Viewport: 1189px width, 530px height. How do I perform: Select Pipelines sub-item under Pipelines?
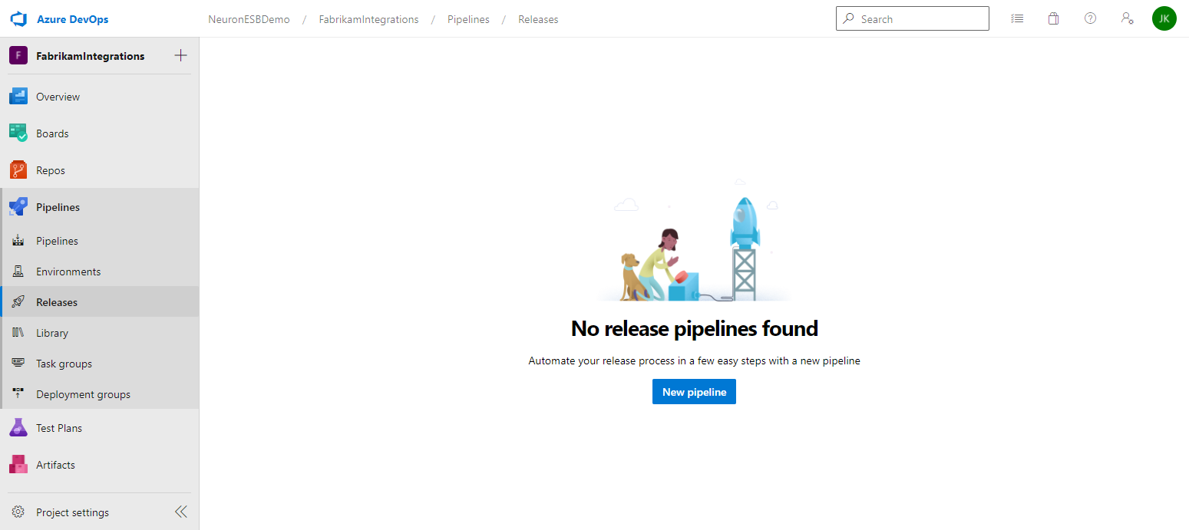[100, 241]
